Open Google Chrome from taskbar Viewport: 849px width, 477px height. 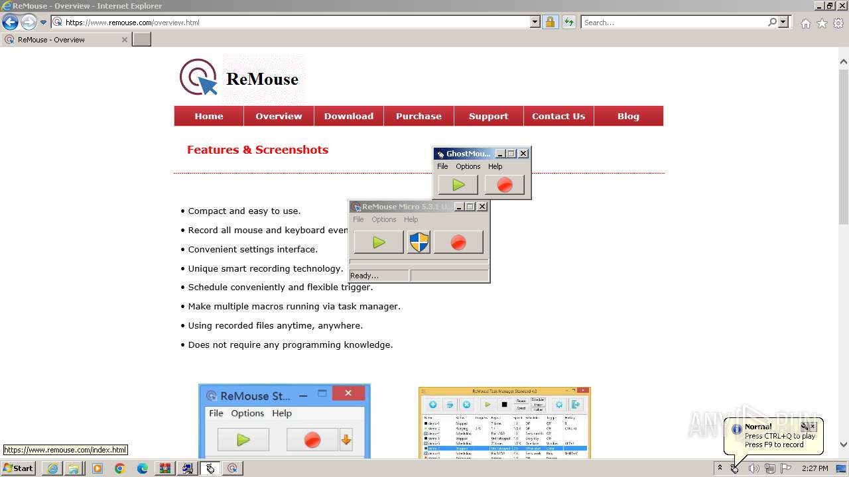pyautogui.click(x=120, y=468)
